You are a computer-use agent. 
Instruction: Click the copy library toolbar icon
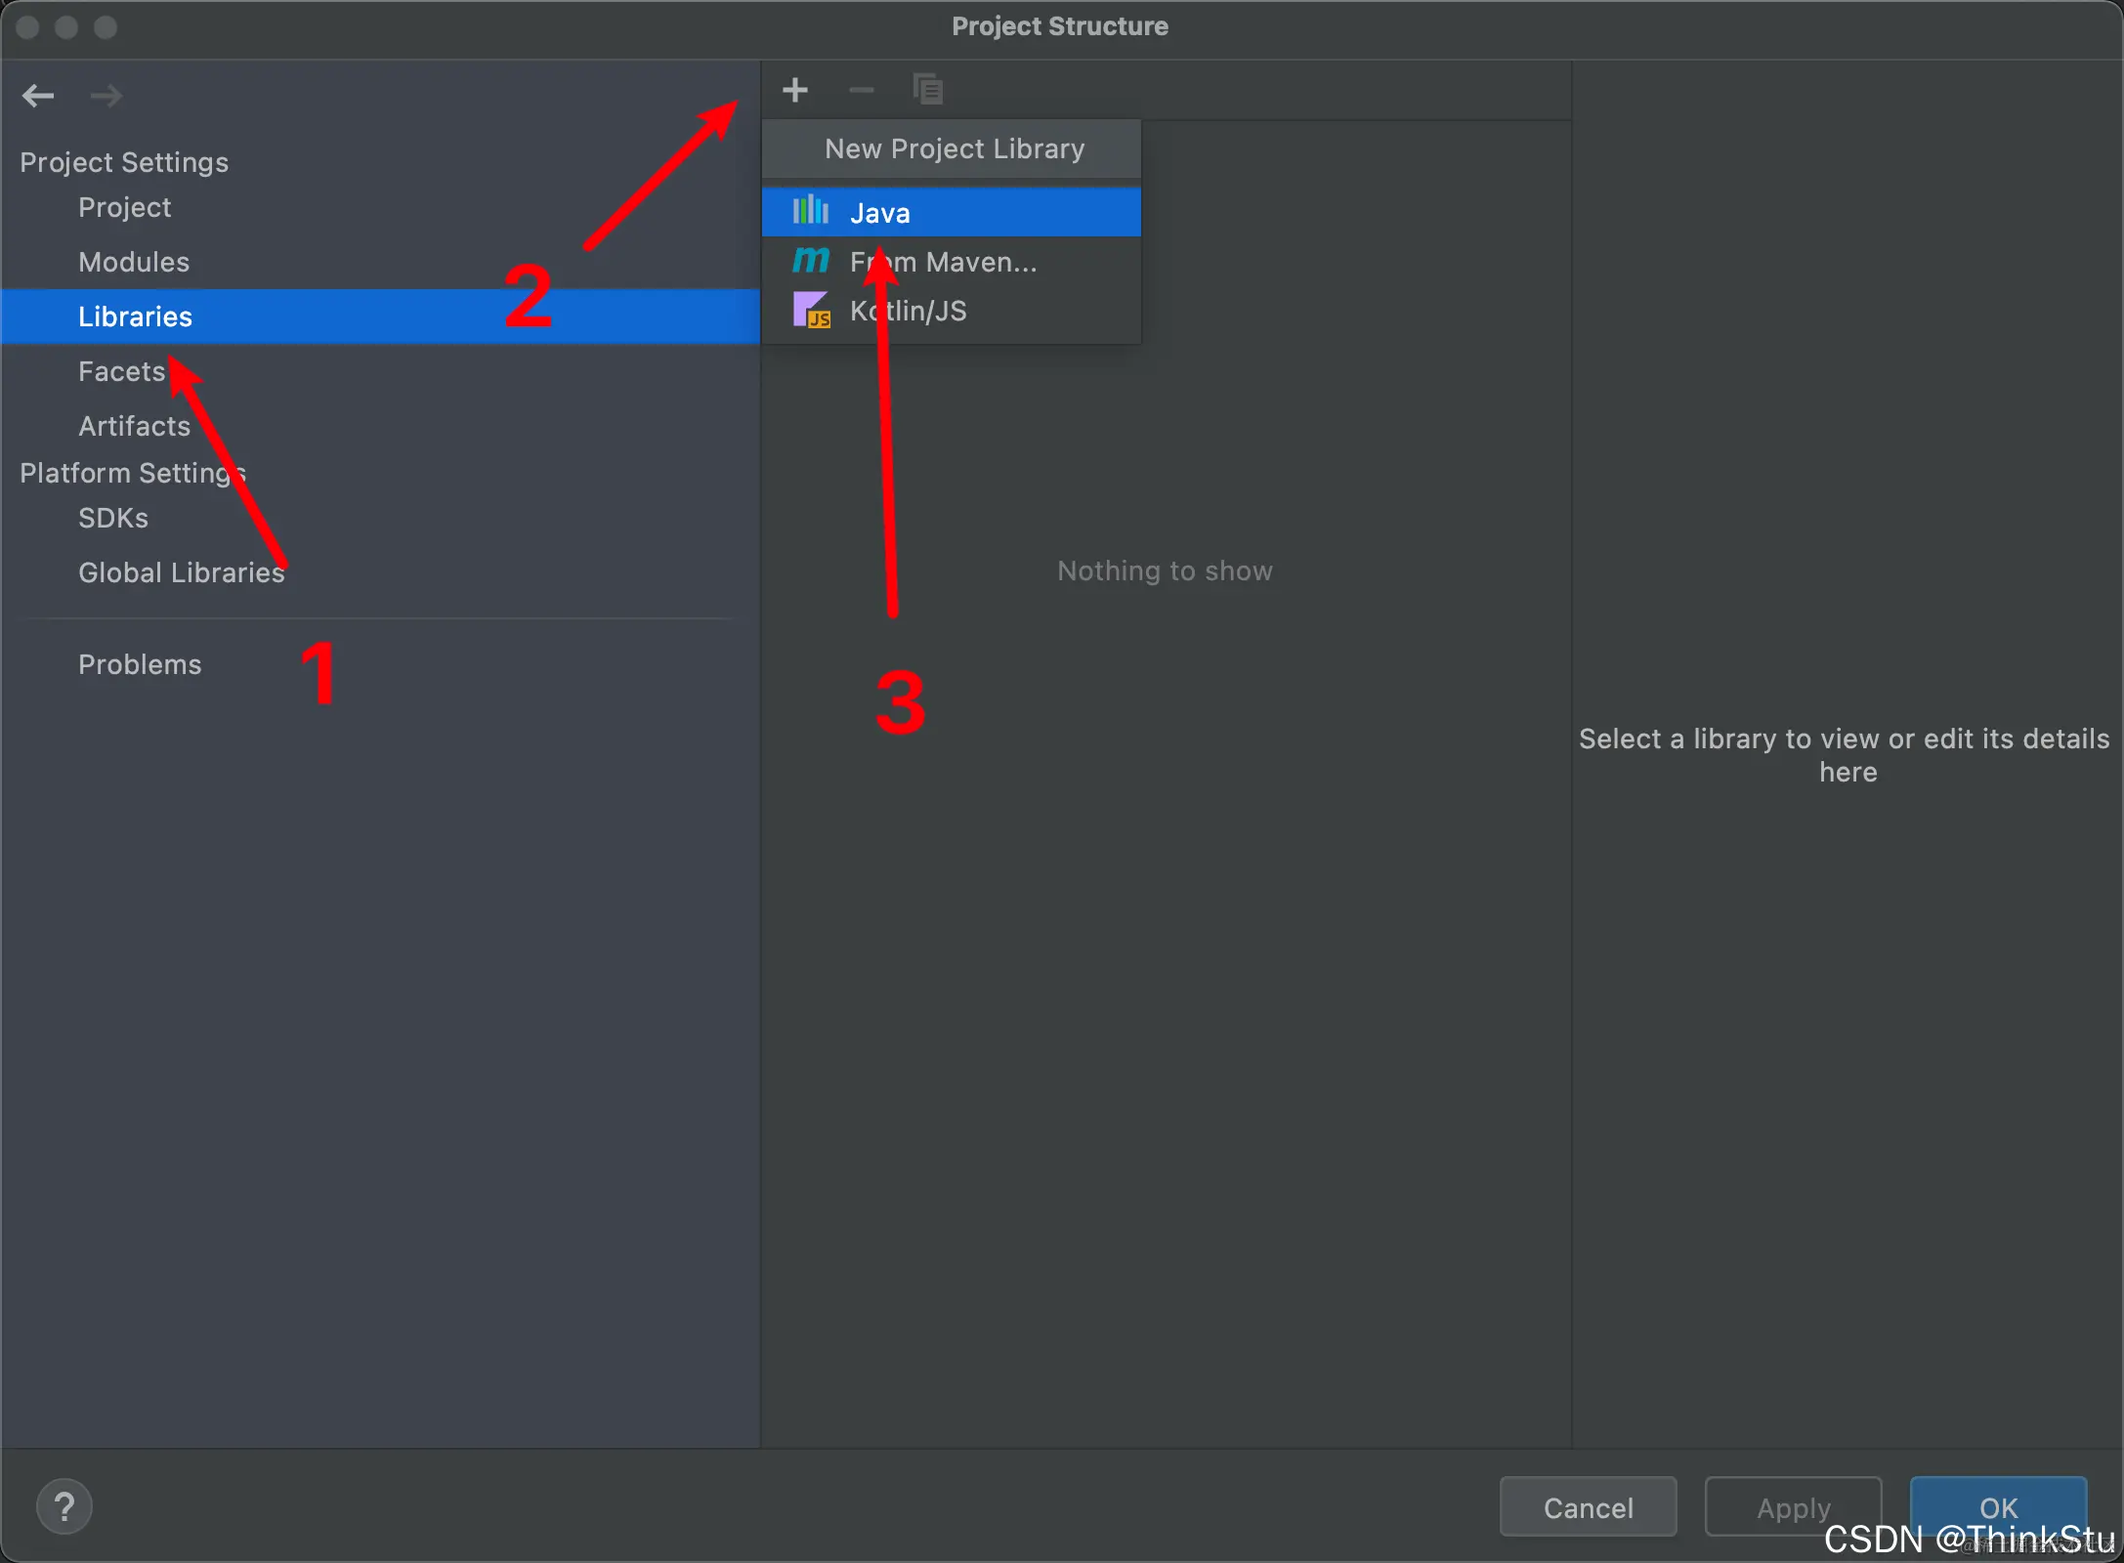[x=927, y=90]
